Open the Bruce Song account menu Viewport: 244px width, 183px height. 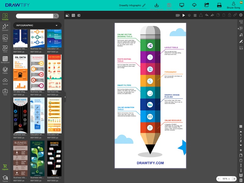(x=234, y=5)
